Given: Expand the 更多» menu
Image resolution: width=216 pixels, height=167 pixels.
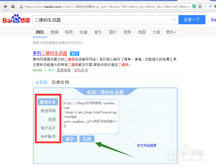Looking at the screenshot, I should (171, 32).
